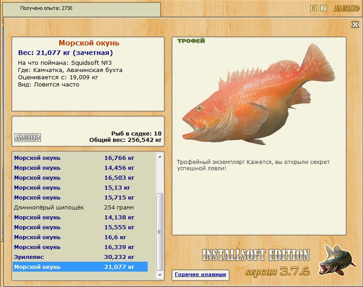The height and width of the screenshot is (287, 363).
Task: Click the Вид: Ловится часто line
Action: point(48,84)
